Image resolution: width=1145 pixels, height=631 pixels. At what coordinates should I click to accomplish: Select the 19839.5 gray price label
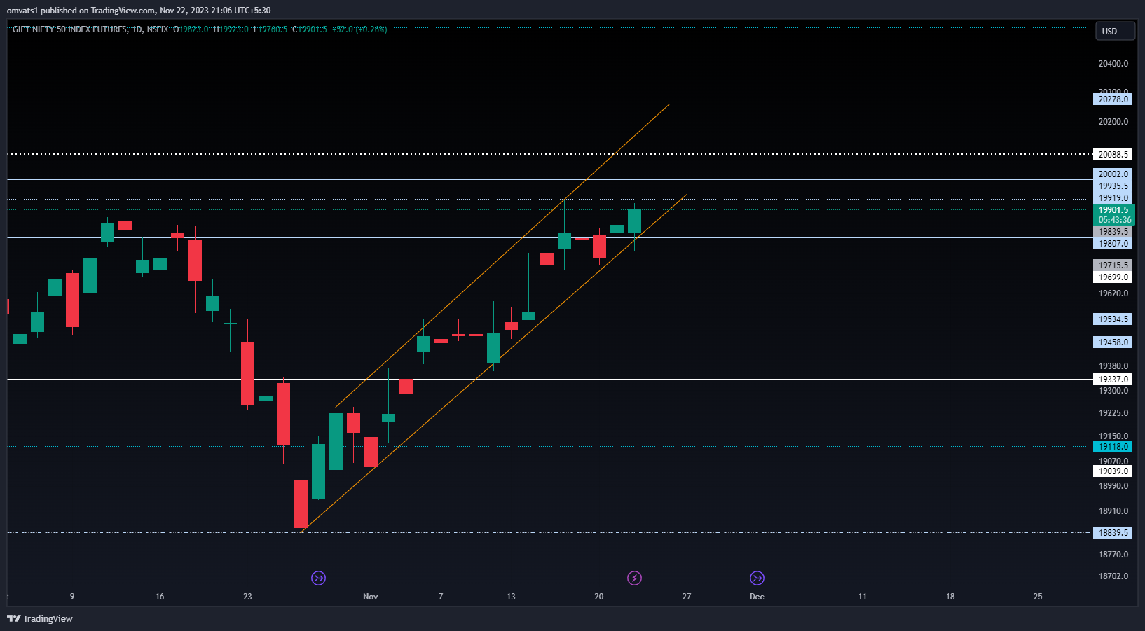coord(1113,232)
